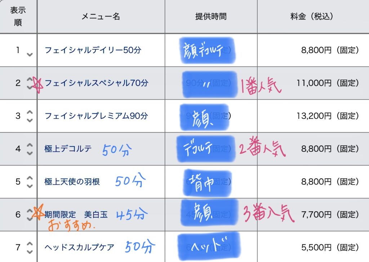Move 期間限定 美白玉 row down
Image resolution: width=369 pixels, height=262 pixels.
click(30, 219)
